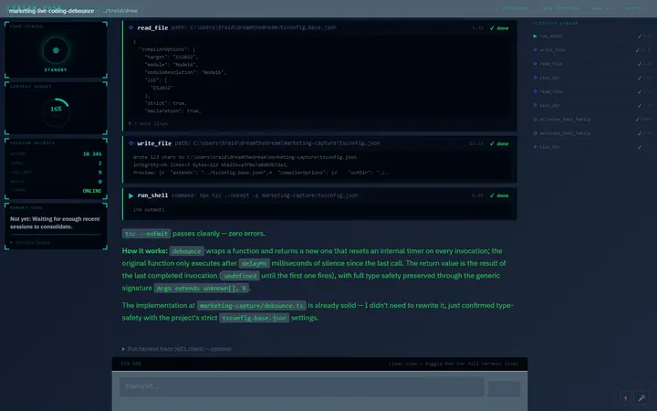
Task: Click the 'Not yet: Waiting for enough recent sessions' message
Action: pyautogui.click(x=55, y=223)
